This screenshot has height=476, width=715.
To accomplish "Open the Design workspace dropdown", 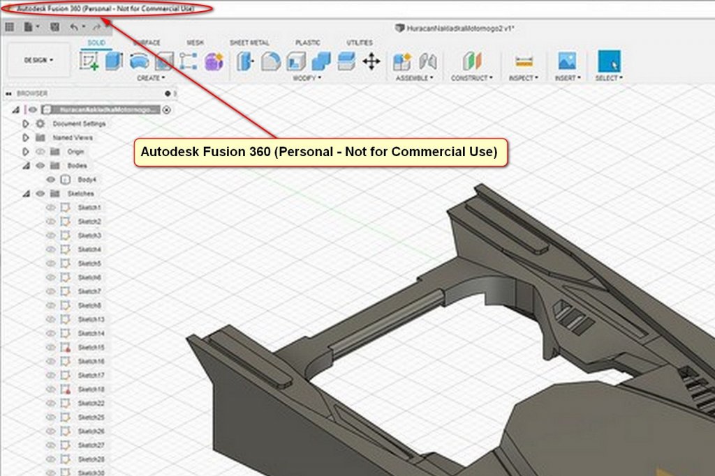I will pyautogui.click(x=38, y=61).
